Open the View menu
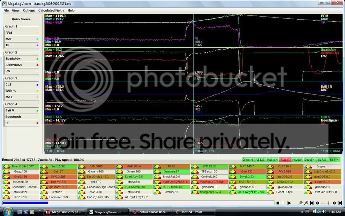The image size is (345, 216). click(15, 10)
